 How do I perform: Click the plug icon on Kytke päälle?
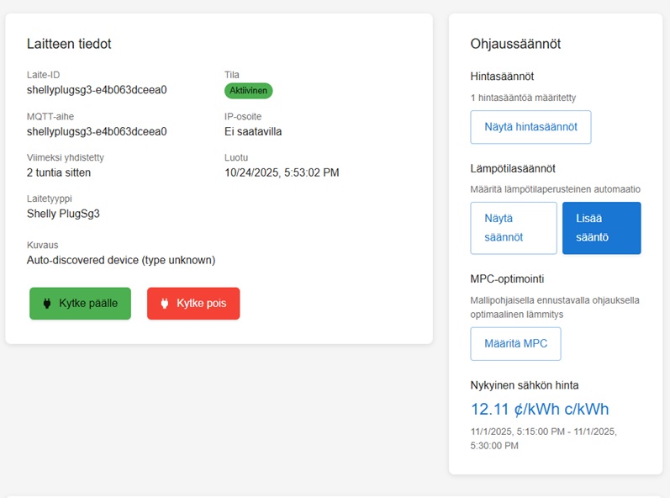[47, 304]
